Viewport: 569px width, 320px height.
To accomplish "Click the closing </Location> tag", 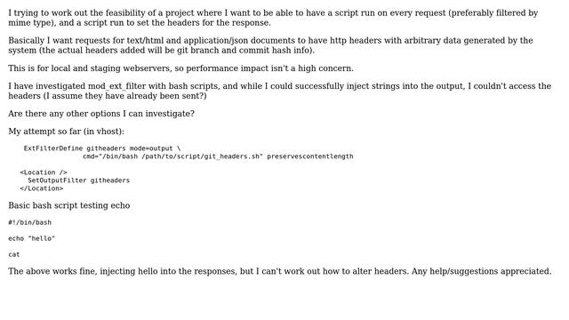I will tap(42, 188).
